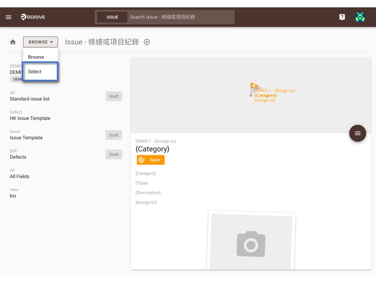Click the Draft badge beside Defects
Viewport: 376px width, 282px height.
coord(114,155)
